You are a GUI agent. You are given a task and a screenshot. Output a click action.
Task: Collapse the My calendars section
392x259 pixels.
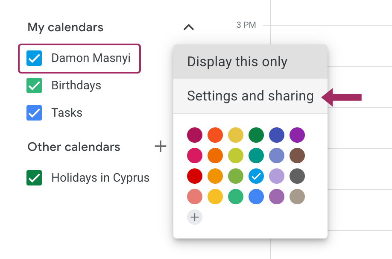click(x=188, y=27)
